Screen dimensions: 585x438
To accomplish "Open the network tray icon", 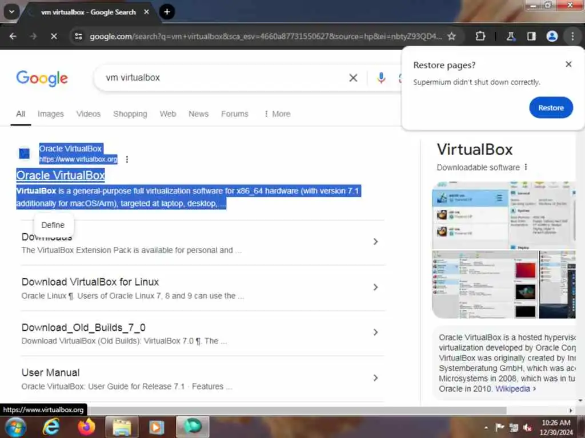I will [x=514, y=428].
